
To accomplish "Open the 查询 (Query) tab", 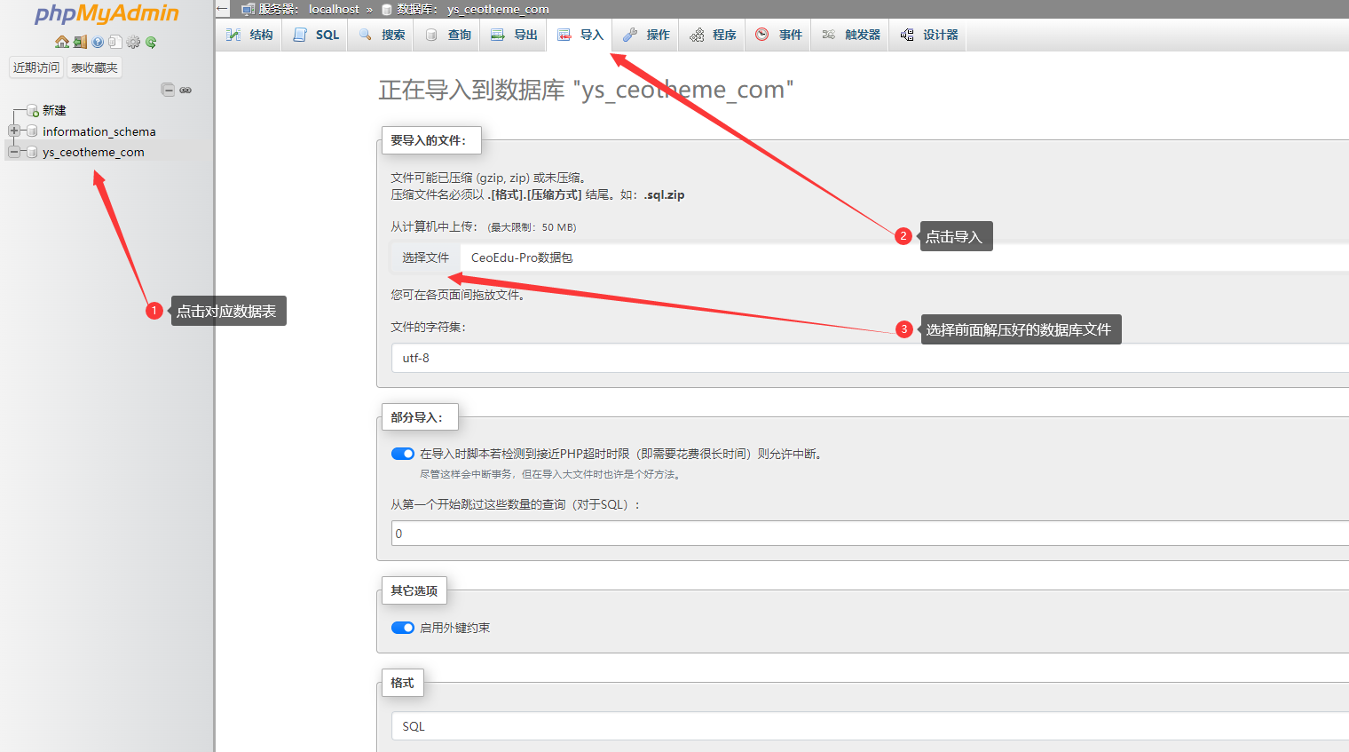I will tap(448, 35).
